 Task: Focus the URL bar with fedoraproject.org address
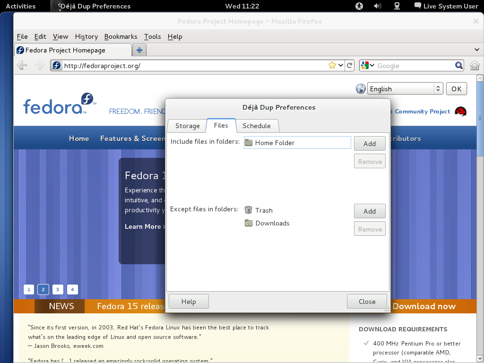[194, 65]
